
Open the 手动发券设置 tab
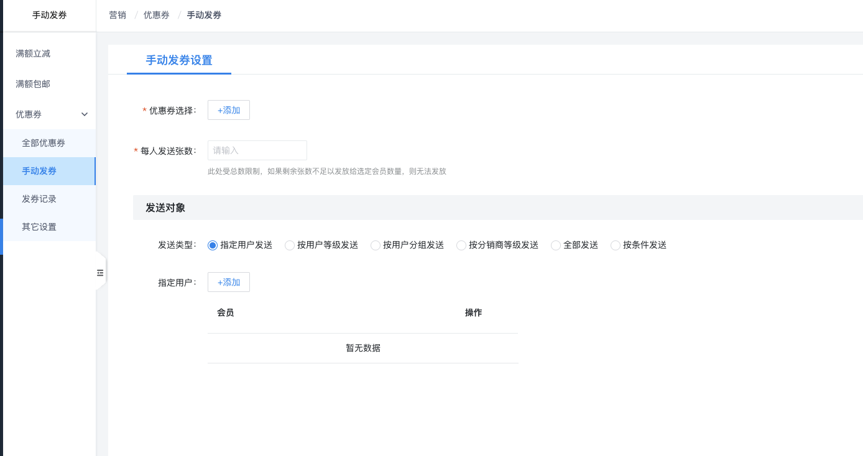(178, 60)
